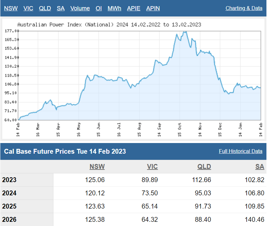Click the Australian Power Index chart title
Screen dimensions: 270x226
pos(109,25)
